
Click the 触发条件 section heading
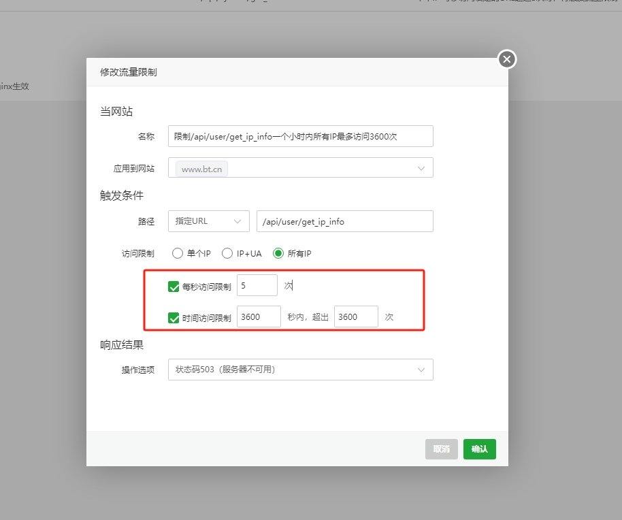122,195
